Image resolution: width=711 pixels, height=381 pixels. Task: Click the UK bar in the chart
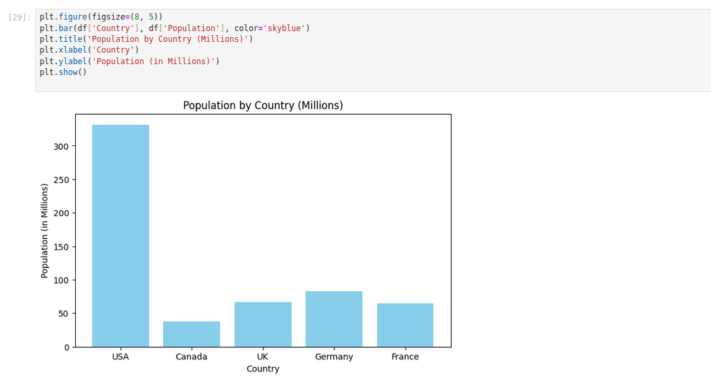coord(263,324)
